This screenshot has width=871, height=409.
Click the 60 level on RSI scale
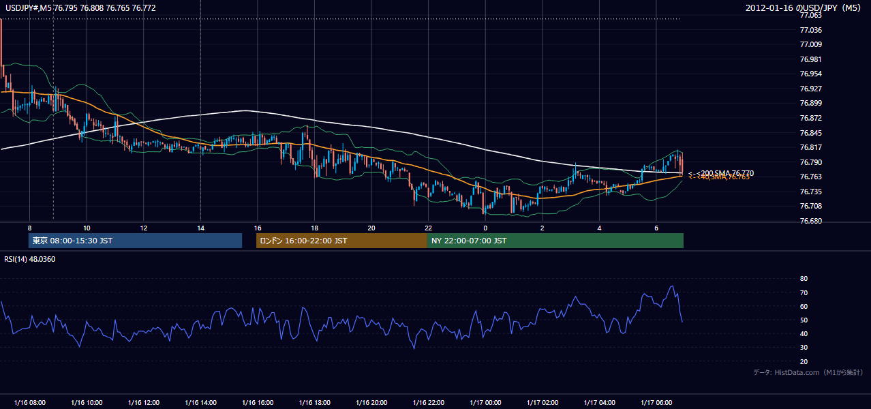click(x=804, y=306)
